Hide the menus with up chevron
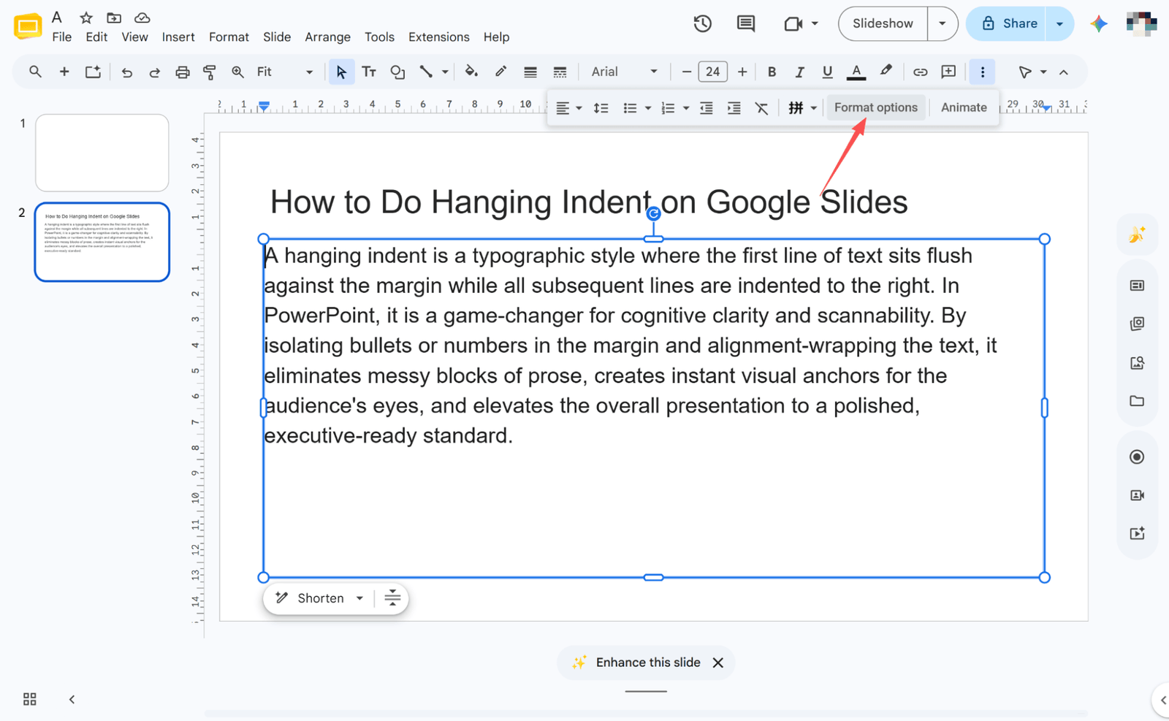This screenshot has width=1169, height=721. click(x=1064, y=72)
